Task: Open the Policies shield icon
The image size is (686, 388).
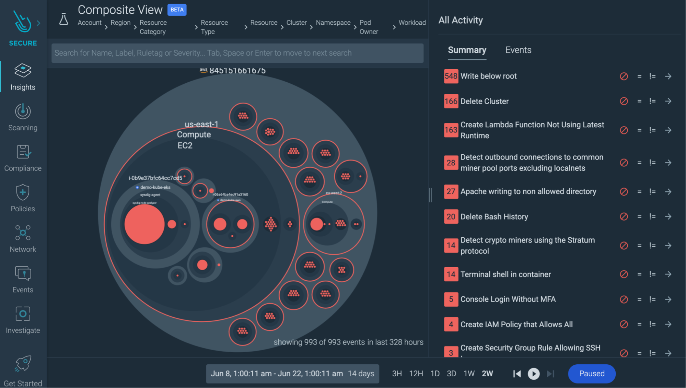Action: pos(23,192)
